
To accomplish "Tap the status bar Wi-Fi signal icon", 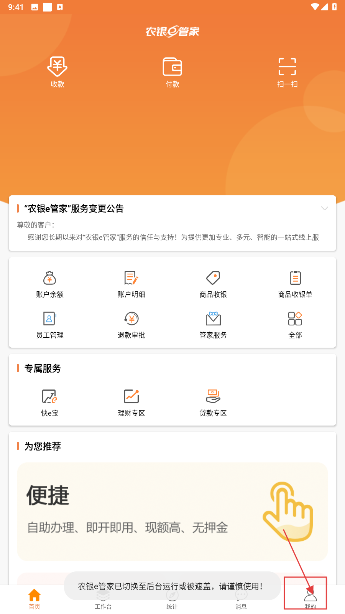I will (315, 7).
